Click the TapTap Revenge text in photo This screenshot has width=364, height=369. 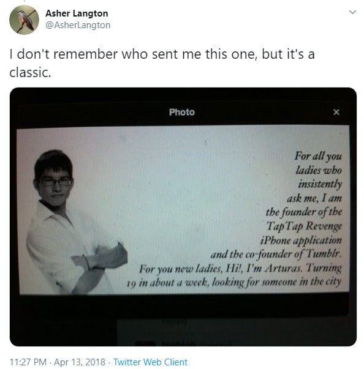[x=304, y=226]
